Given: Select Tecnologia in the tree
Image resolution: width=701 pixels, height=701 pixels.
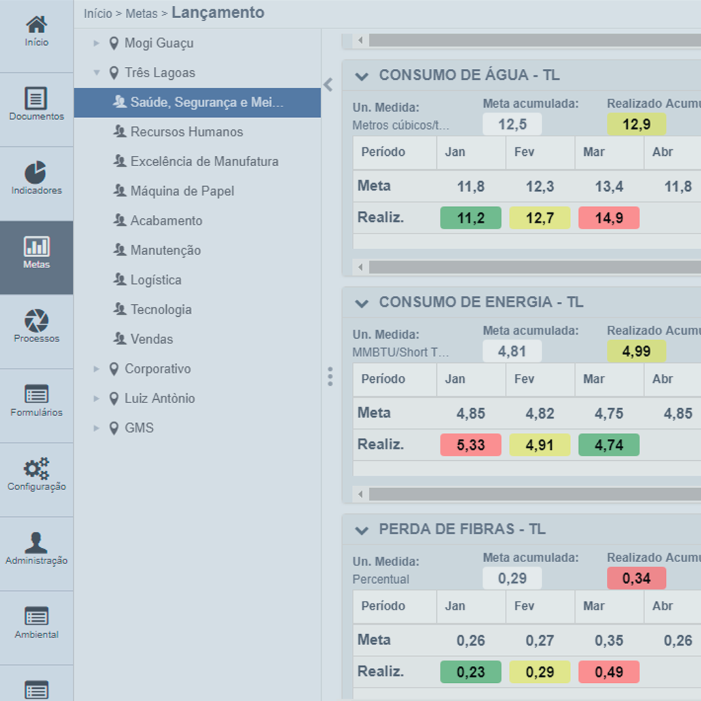Looking at the screenshot, I should click(161, 310).
